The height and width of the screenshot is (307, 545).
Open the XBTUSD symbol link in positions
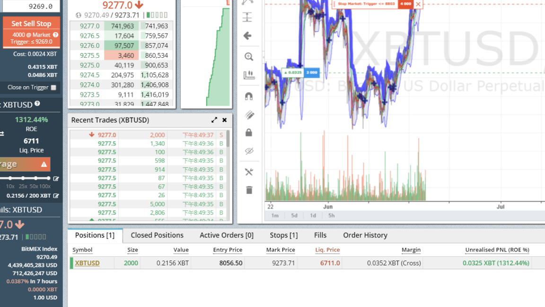(87, 263)
